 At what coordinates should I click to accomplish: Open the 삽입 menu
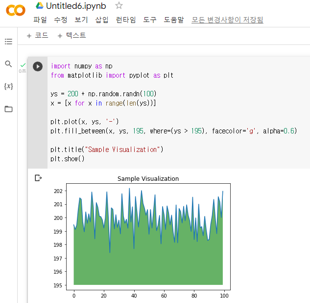click(102, 20)
